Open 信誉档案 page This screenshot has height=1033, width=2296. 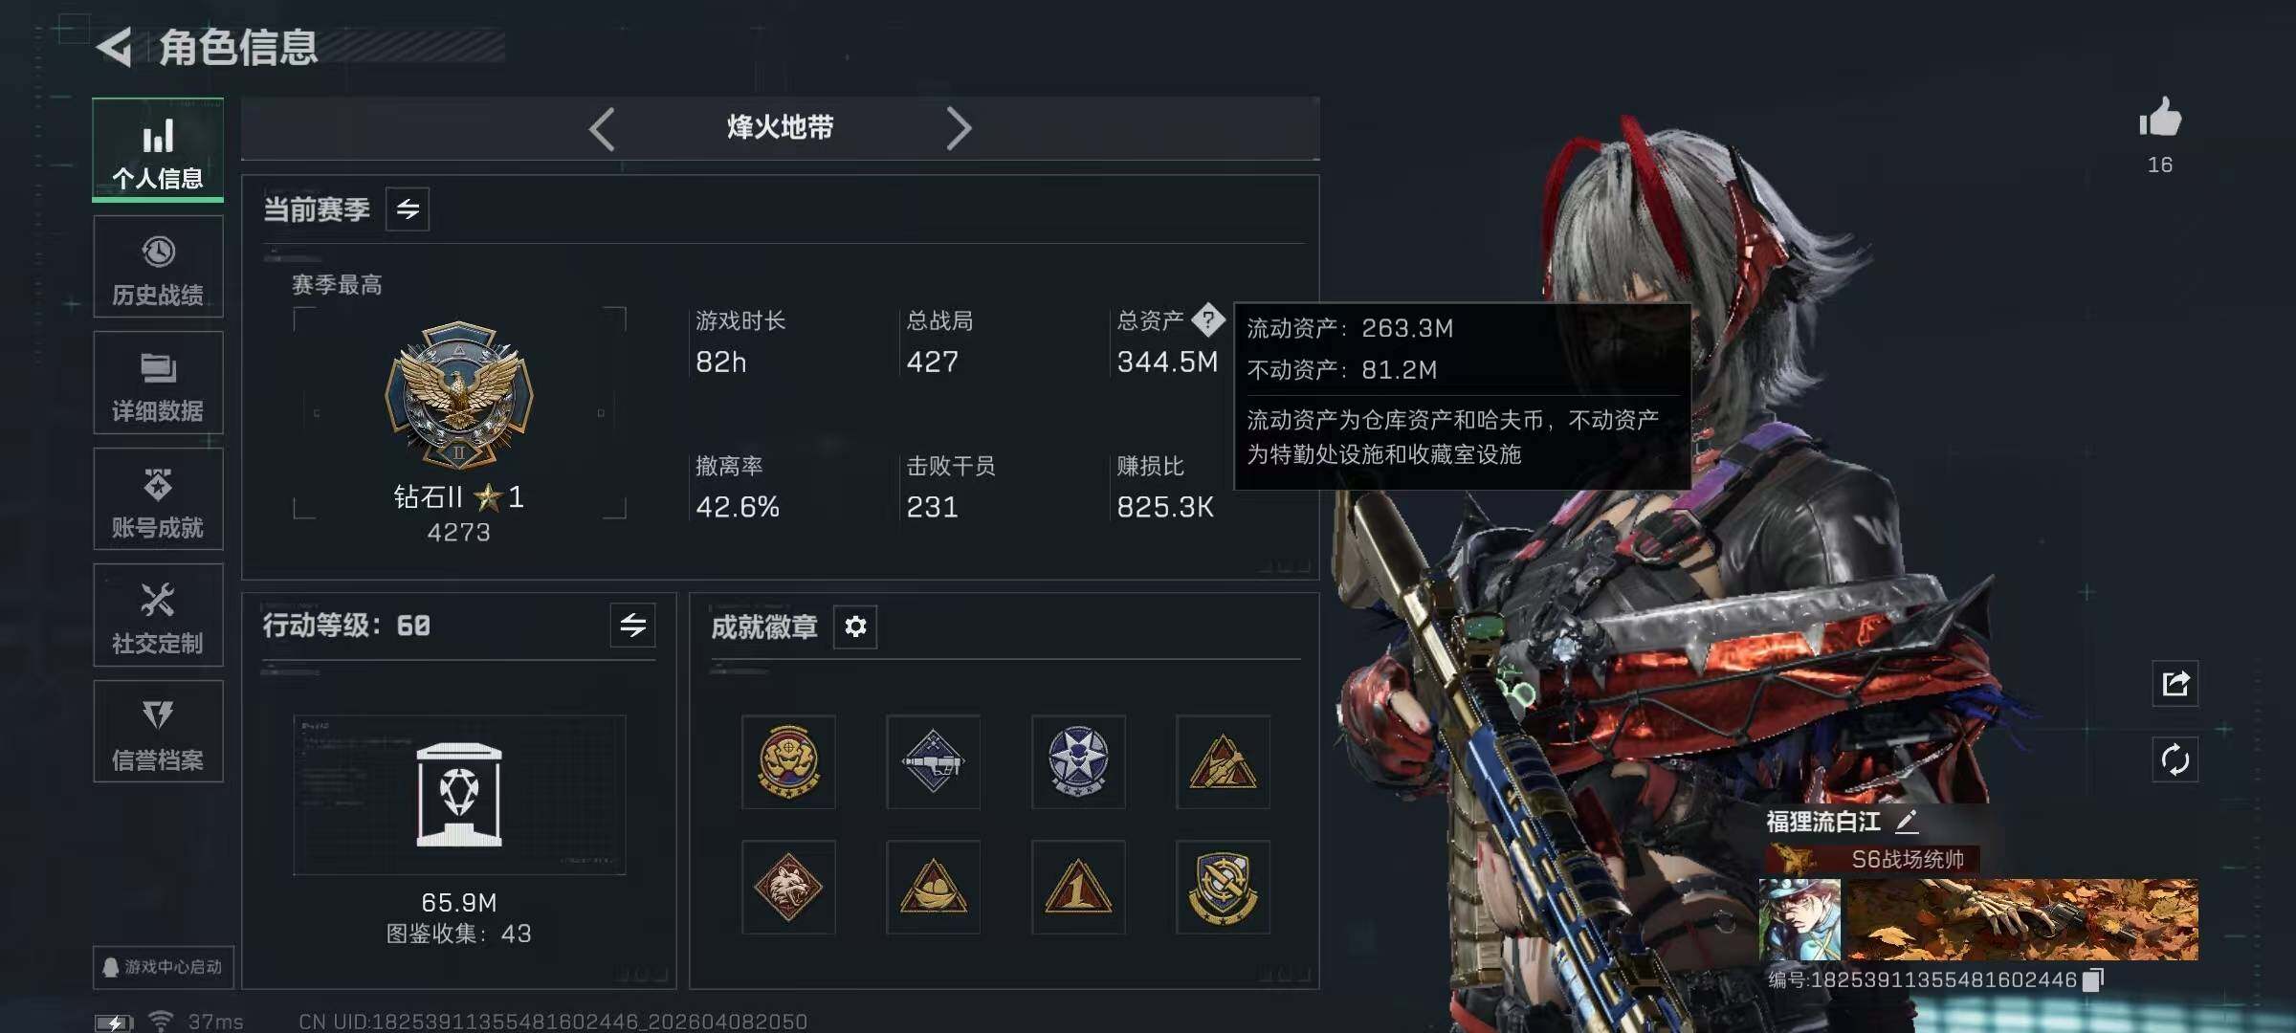[x=158, y=732]
